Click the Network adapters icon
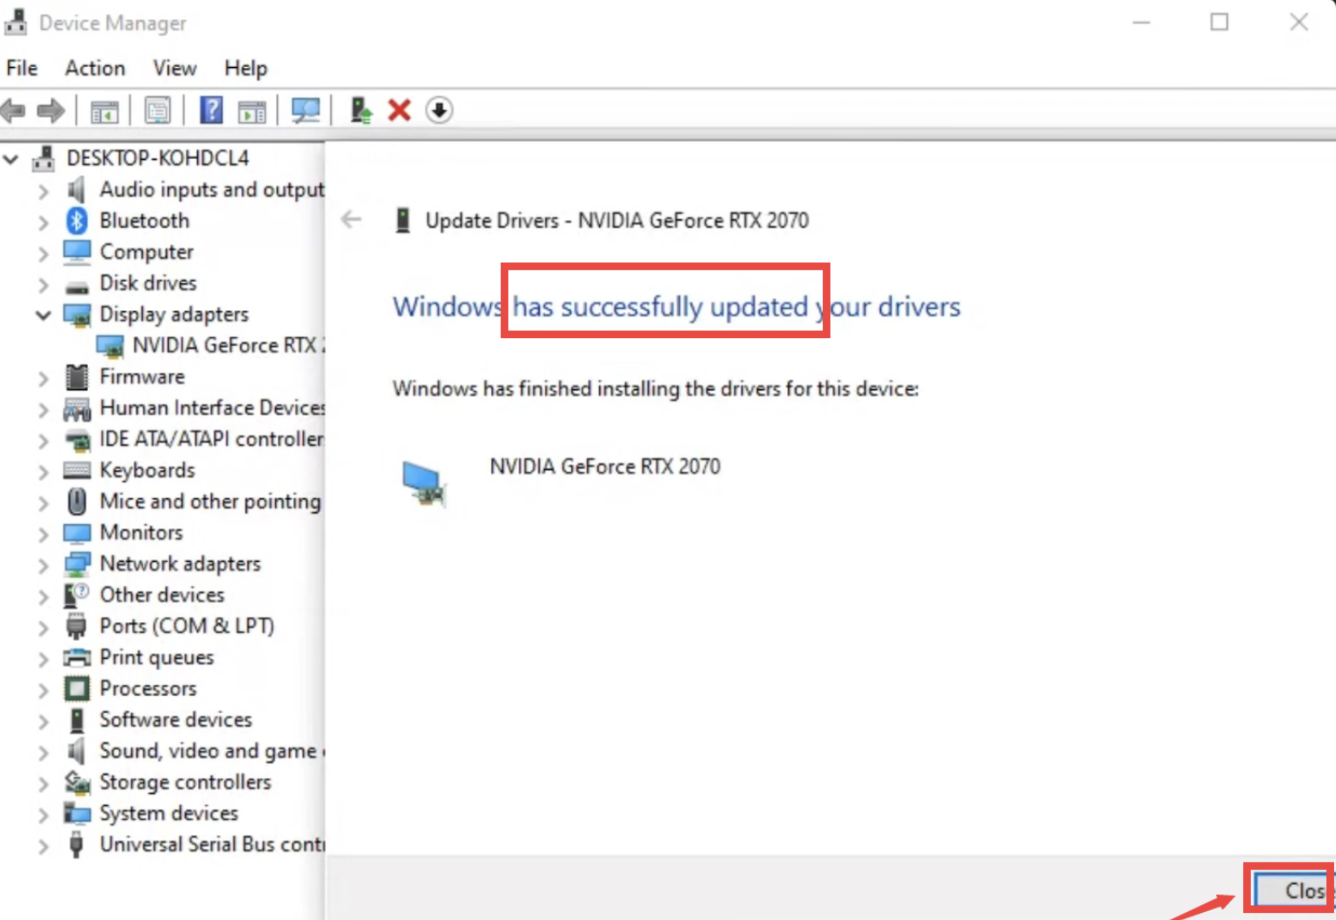Viewport: 1336px width, 920px height. pos(77,564)
